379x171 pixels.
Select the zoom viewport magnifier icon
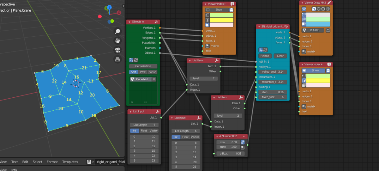117,31
